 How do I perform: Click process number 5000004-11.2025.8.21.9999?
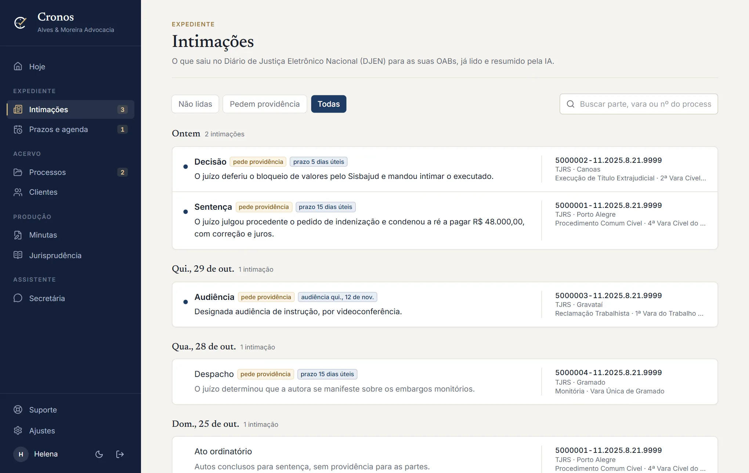(x=608, y=373)
